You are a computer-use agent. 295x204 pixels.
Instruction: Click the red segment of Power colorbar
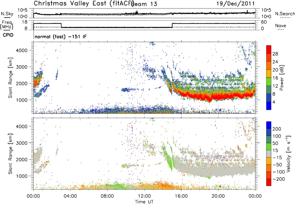tap(269, 49)
